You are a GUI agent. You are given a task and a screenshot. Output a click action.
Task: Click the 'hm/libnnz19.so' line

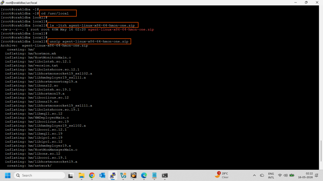(x=32, y=101)
